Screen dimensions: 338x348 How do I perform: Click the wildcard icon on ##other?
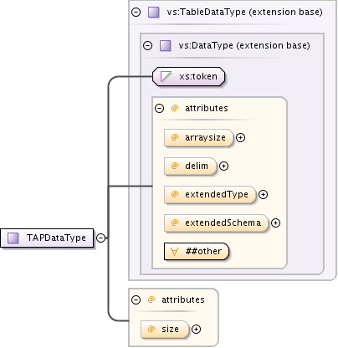tap(174, 252)
